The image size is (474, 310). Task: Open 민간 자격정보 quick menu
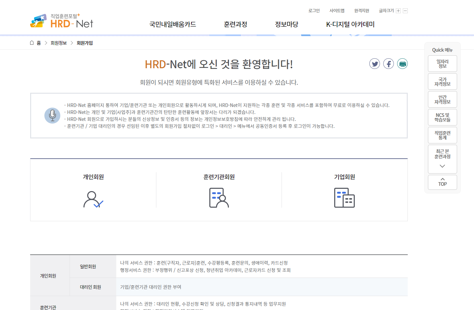443,99
